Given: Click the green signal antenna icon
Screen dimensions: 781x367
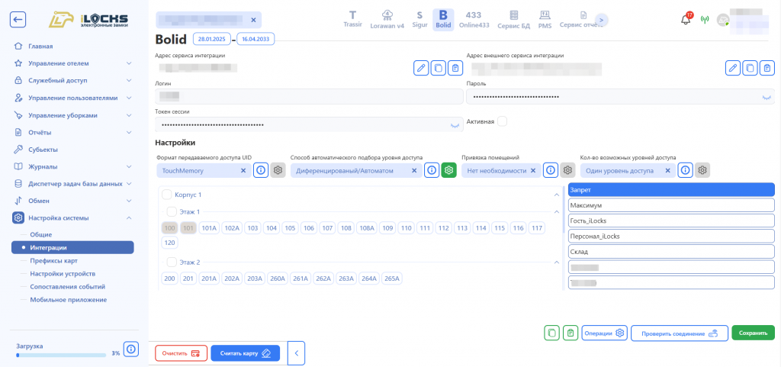Looking at the screenshot, I should coord(704,20).
